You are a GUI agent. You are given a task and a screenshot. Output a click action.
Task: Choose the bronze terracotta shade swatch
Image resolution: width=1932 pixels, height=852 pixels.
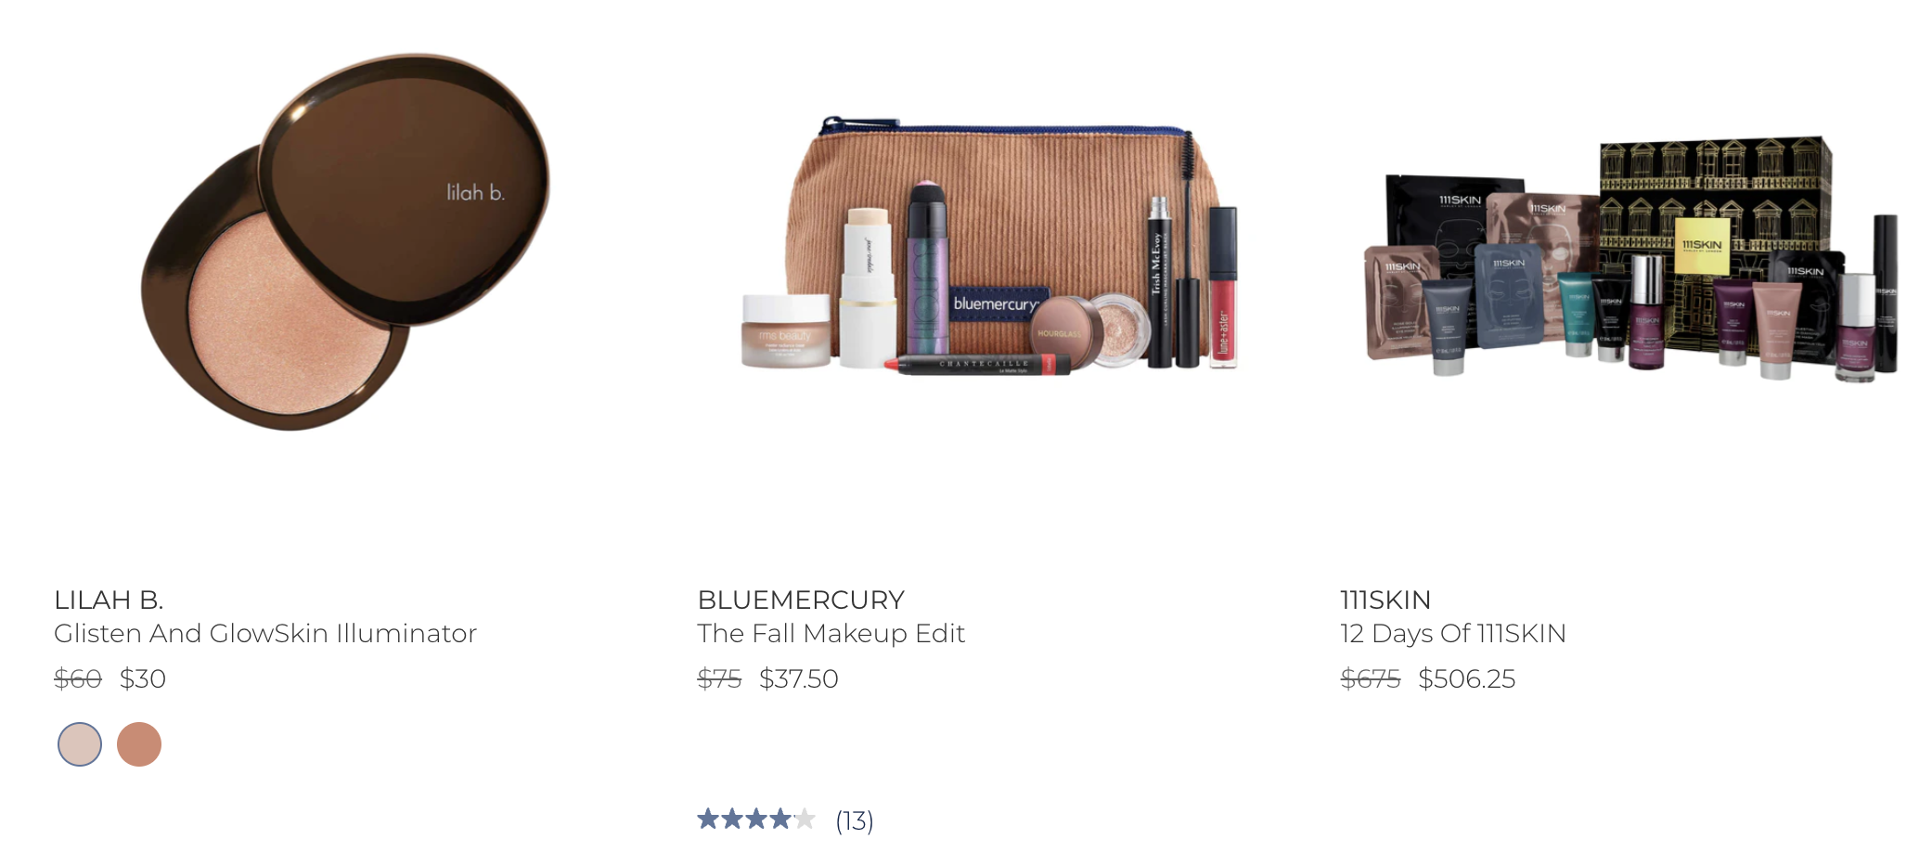[139, 744]
